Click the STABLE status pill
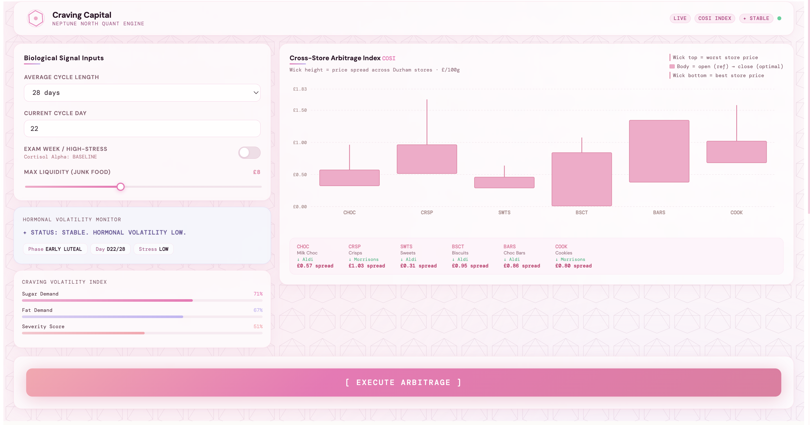 (756, 18)
